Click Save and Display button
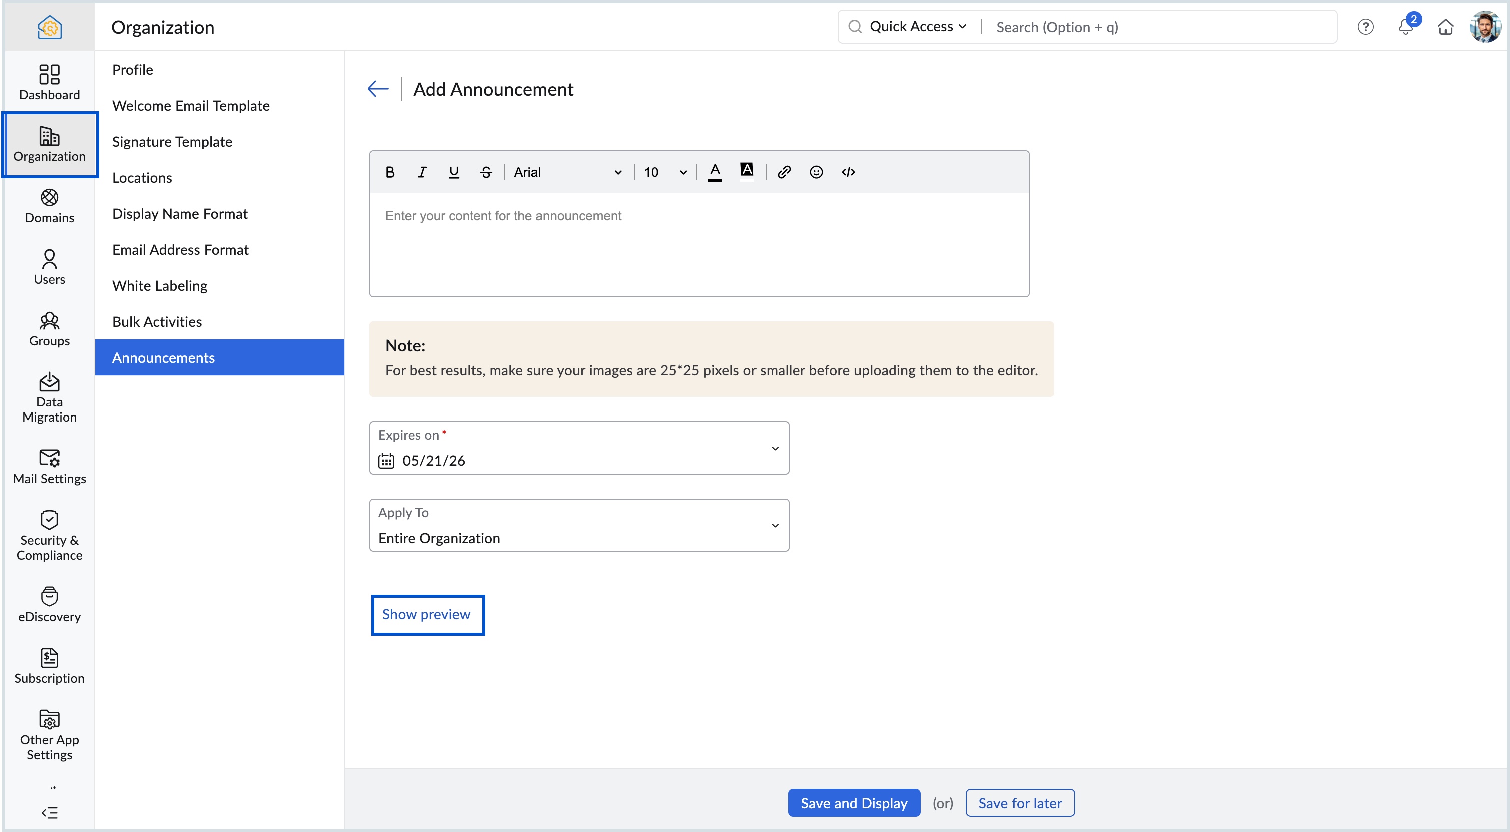 (x=854, y=802)
